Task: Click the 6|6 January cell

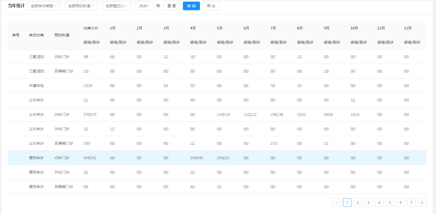Action: pos(112,57)
